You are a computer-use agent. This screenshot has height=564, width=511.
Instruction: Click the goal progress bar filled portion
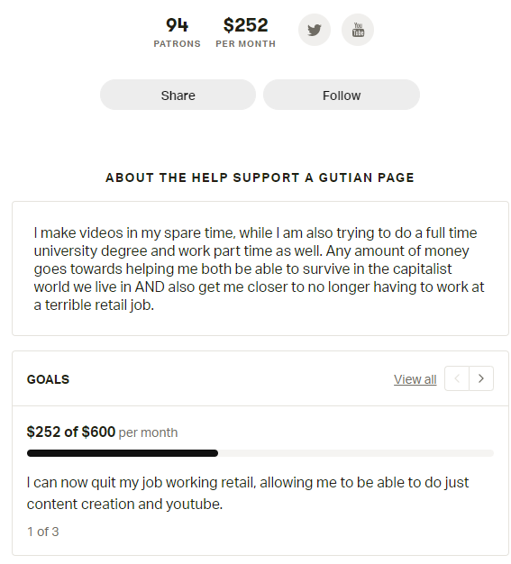coord(123,453)
